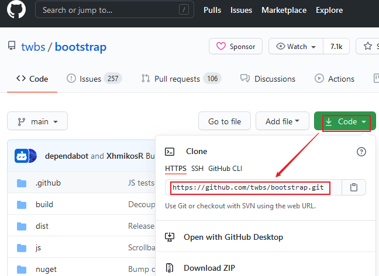Image resolution: width=379 pixels, height=276 pixels.
Task: Switch to the Issues tab
Action: 94,79
